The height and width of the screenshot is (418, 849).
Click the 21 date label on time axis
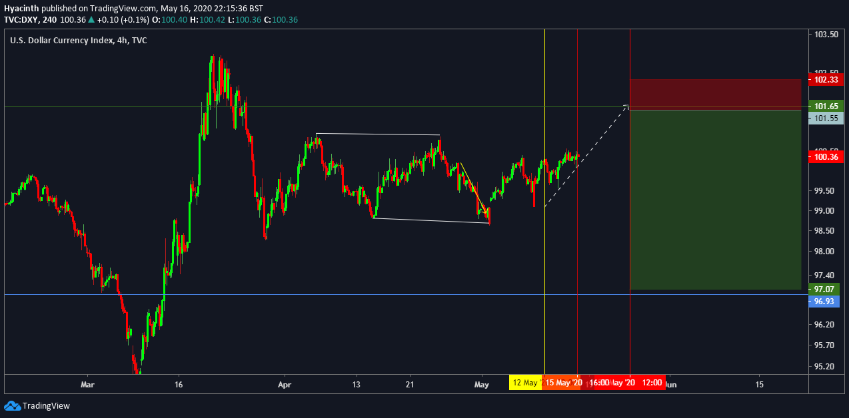click(411, 385)
